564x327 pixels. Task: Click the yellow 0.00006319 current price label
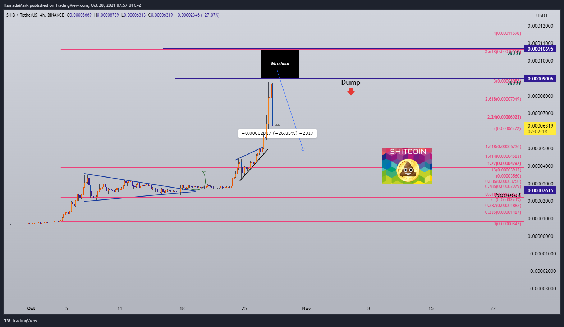point(540,129)
